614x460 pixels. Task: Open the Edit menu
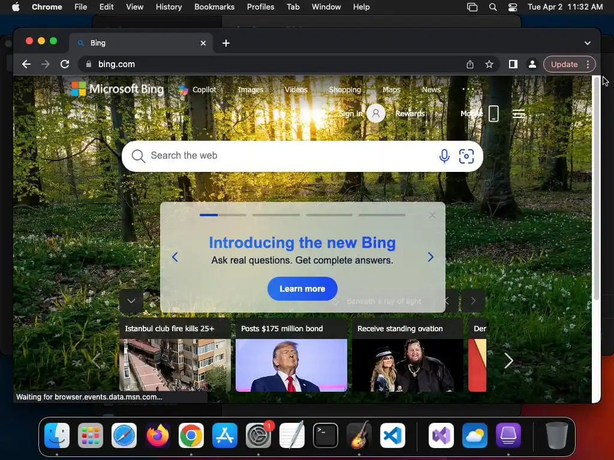pos(106,7)
